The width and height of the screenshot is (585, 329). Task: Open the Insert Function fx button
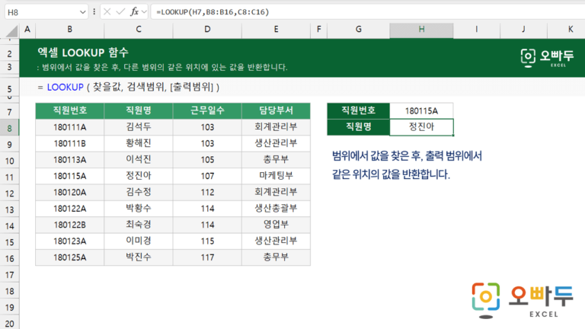coord(134,12)
